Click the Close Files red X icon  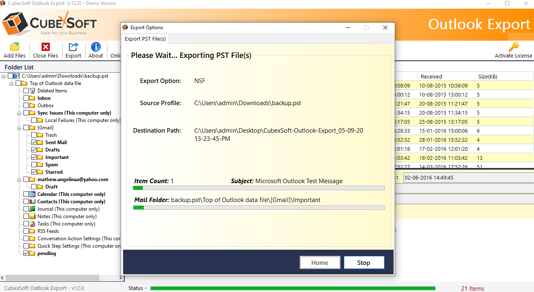(x=46, y=47)
